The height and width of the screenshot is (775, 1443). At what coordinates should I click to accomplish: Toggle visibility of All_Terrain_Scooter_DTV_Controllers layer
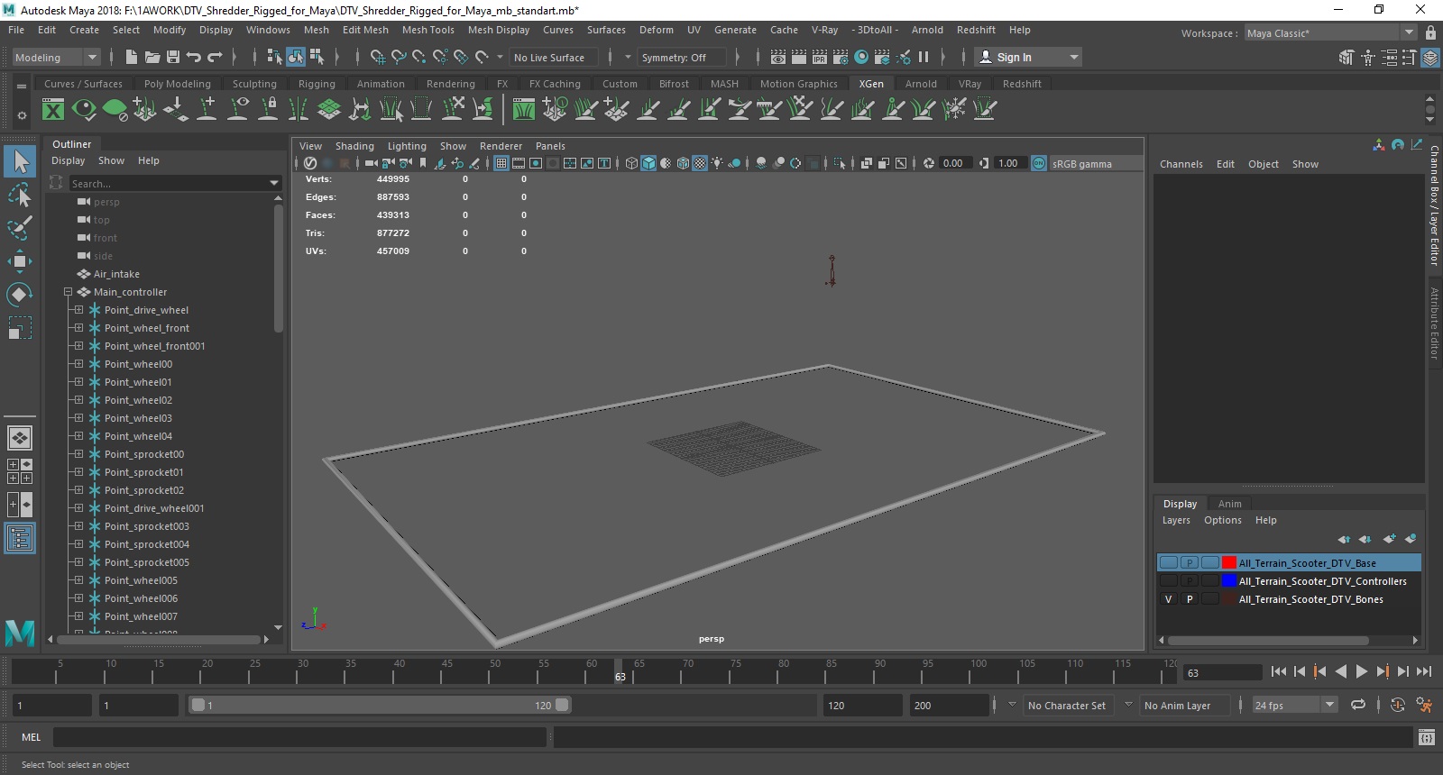pyautogui.click(x=1169, y=581)
